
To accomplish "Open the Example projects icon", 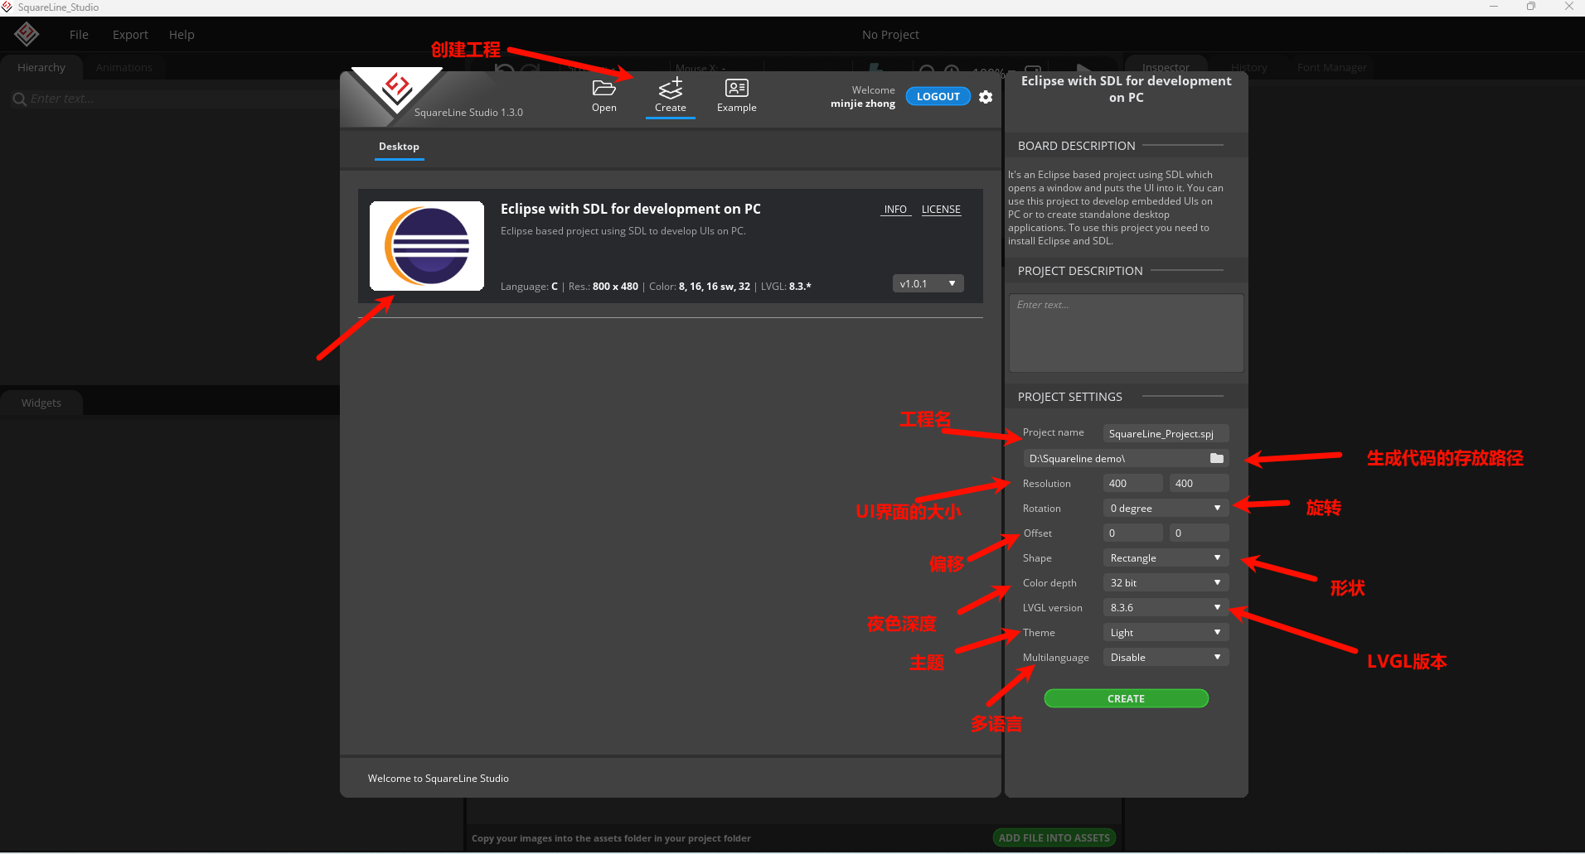I will tap(736, 89).
